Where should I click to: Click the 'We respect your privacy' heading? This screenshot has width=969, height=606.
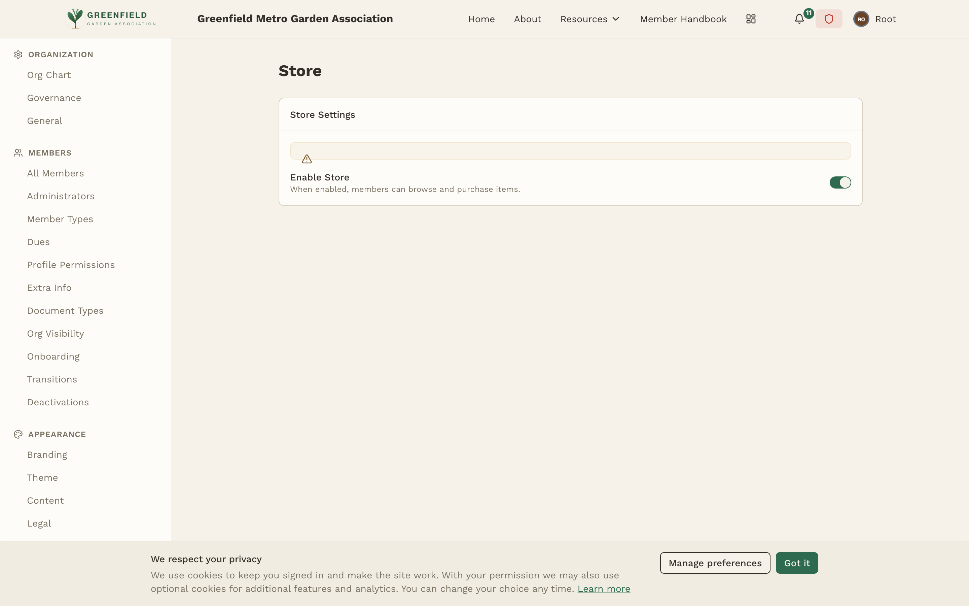coord(206,559)
